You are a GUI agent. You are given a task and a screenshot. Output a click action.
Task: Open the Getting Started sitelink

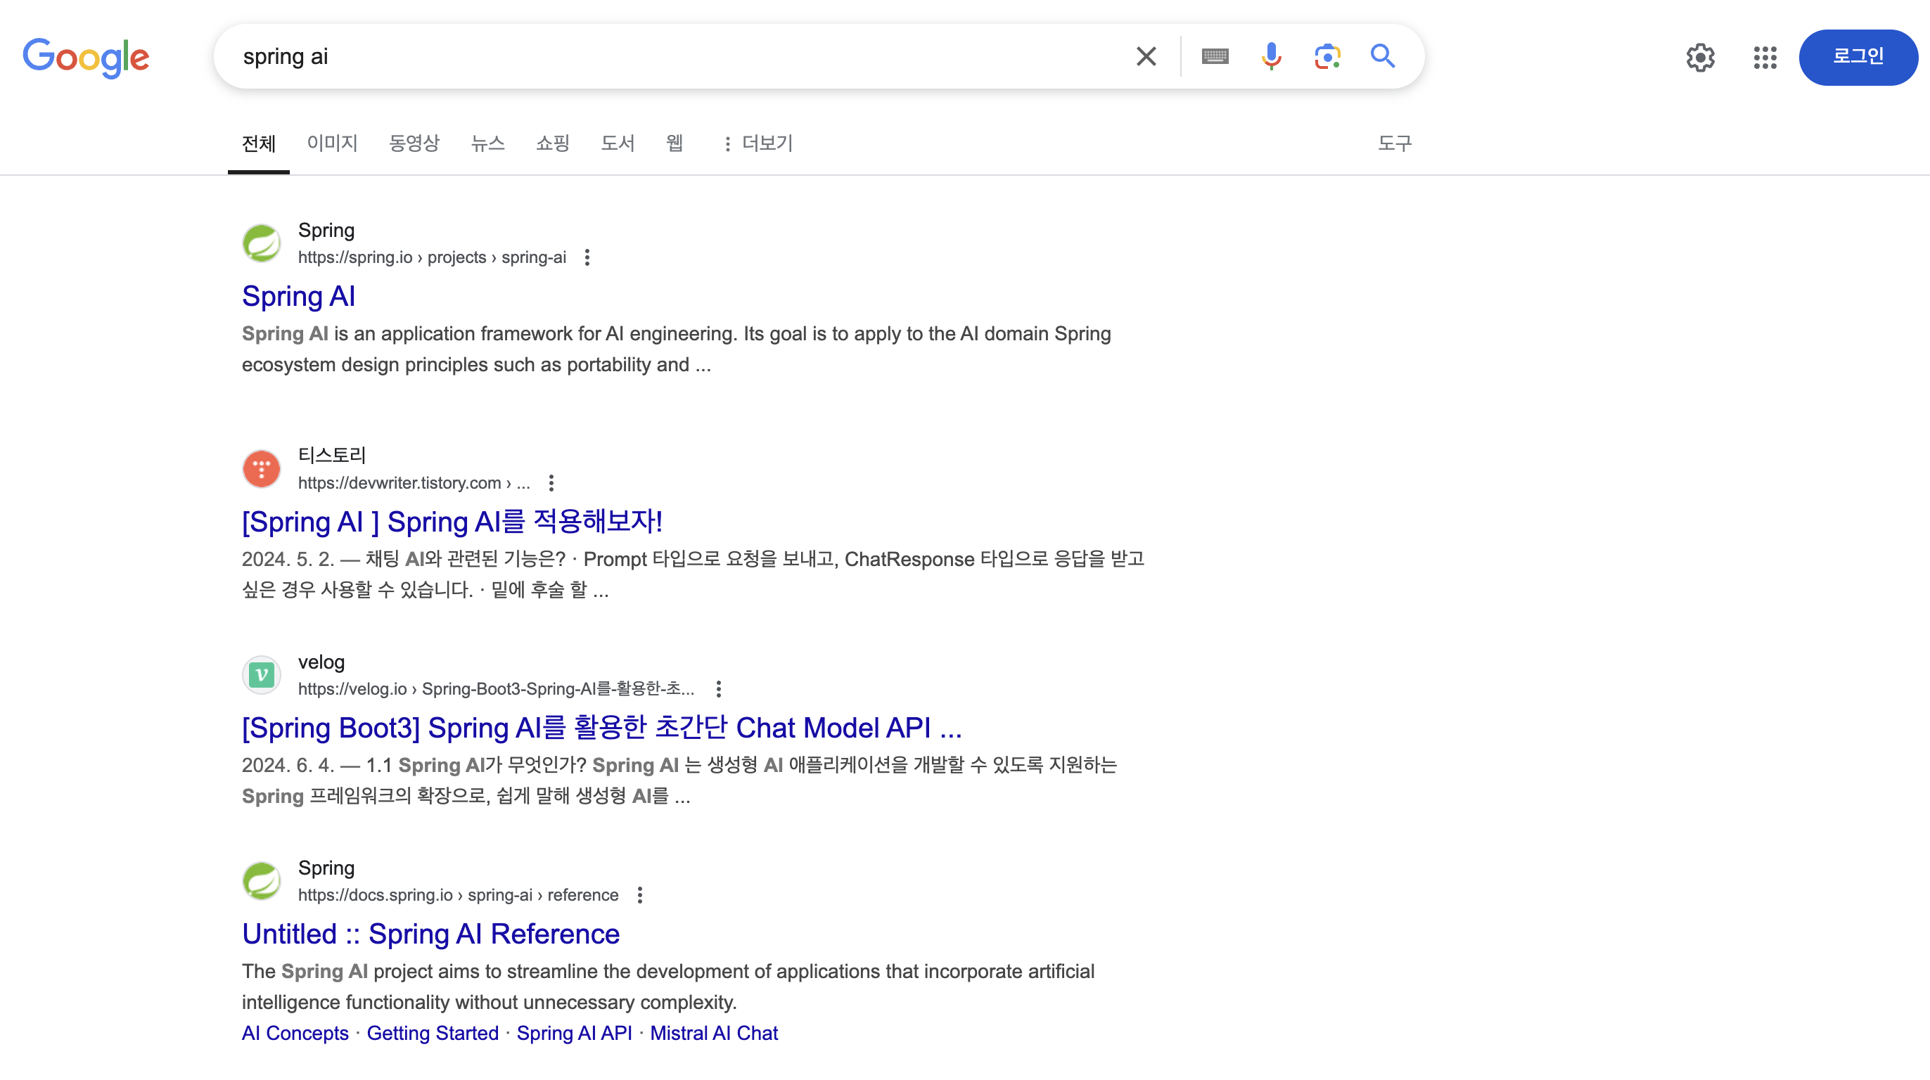click(433, 1033)
